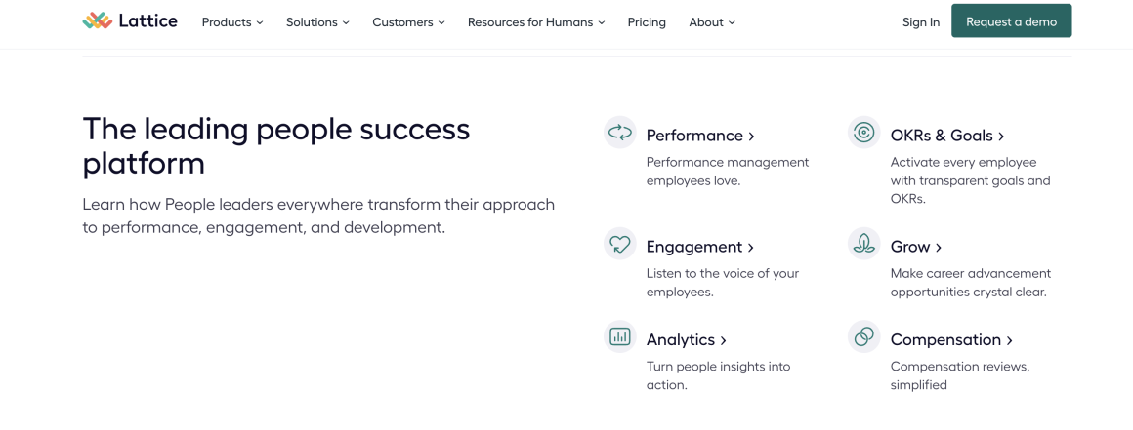Click the Request a demo button
The height and width of the screenshot is (430, 1133).
tap(1011, 20)
